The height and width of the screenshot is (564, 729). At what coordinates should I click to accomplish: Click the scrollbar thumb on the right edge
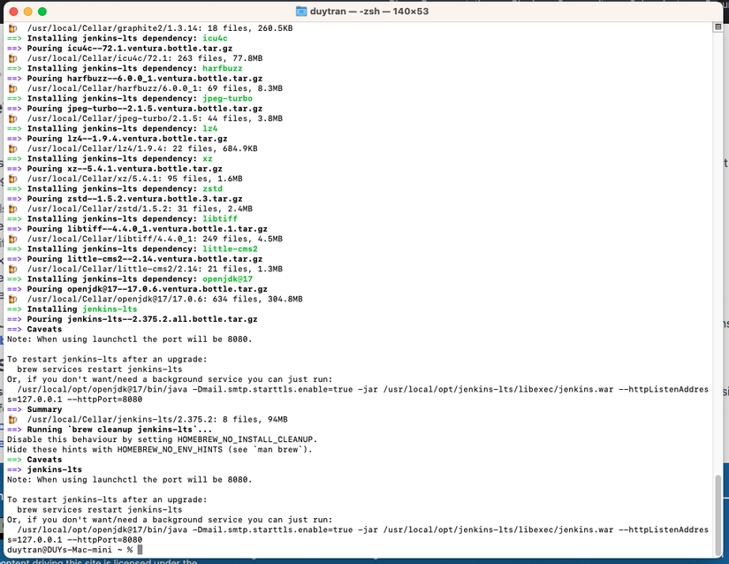point(718,513)
